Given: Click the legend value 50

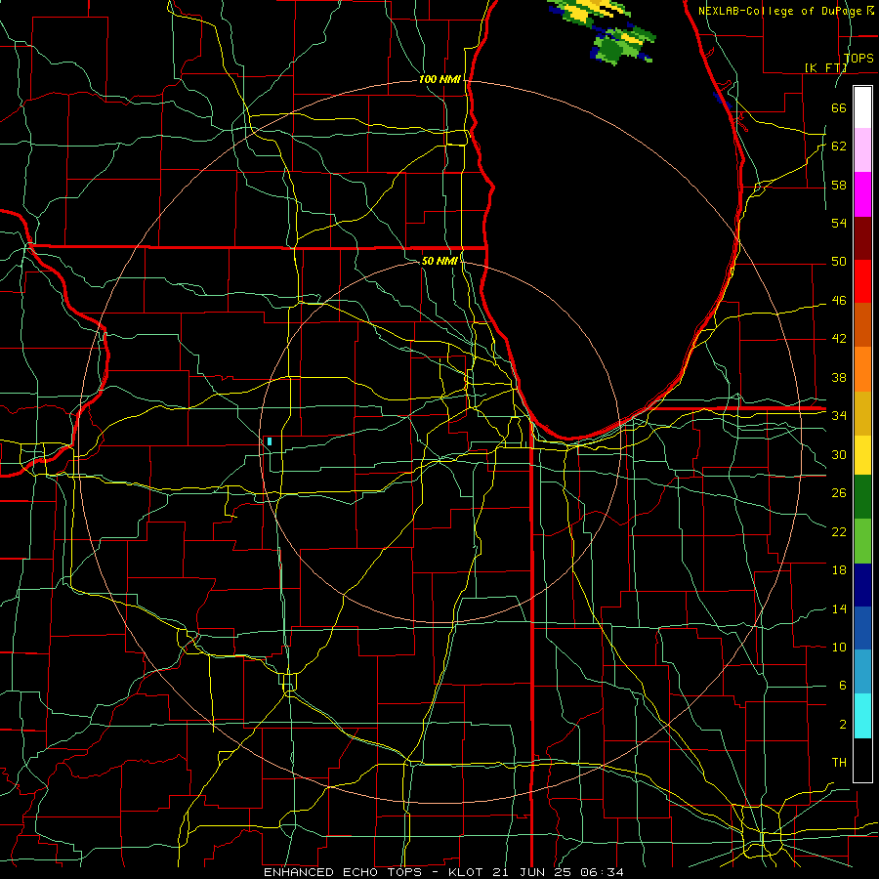Looking at the screenshot, I should click(839, 261).
